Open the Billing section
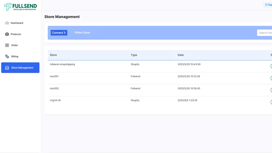Screen dimensions: 272x153 point(20,56)
